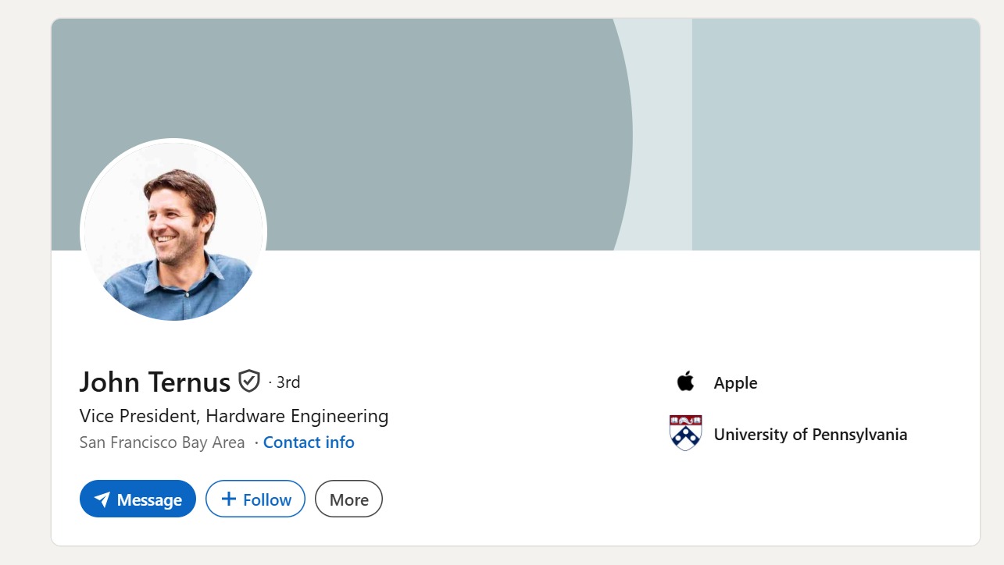Open Contact info
The image size is (1004, 565).
pos(309,442)
